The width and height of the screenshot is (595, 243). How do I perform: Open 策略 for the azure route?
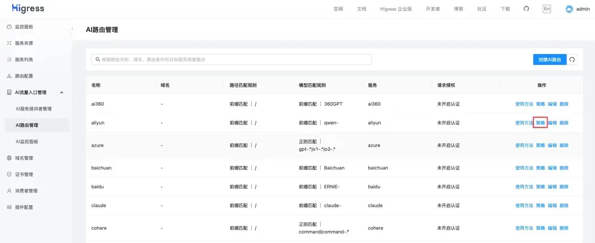pyautogui.click(x=540, y=145)
